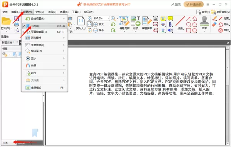Open the hamburger menu in title bar
231x147 pixels.
pos(208,4)
